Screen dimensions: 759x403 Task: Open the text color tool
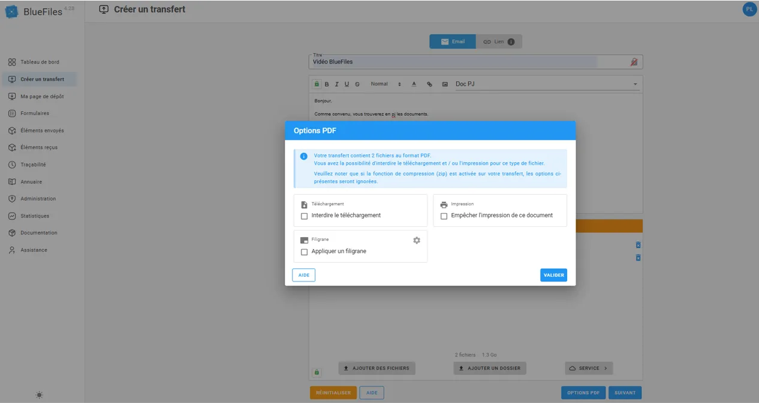[x=414, y=84]
